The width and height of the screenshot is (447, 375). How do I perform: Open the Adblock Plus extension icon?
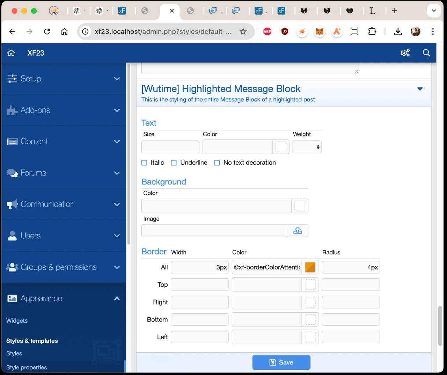(267, 31)
